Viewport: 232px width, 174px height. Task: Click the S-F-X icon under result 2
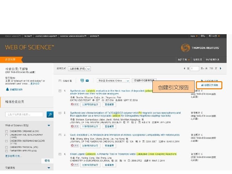click(75, 126)
